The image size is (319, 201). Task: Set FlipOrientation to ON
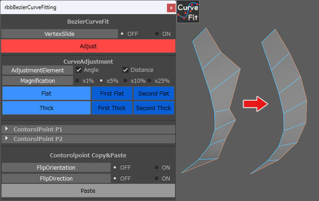tap(156, 167)
